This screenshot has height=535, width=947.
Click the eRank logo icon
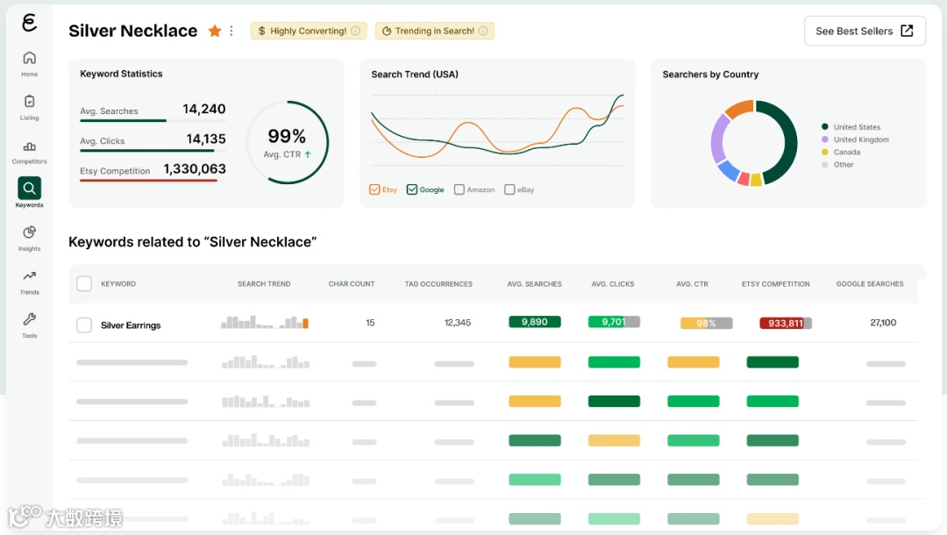point(29,23)
